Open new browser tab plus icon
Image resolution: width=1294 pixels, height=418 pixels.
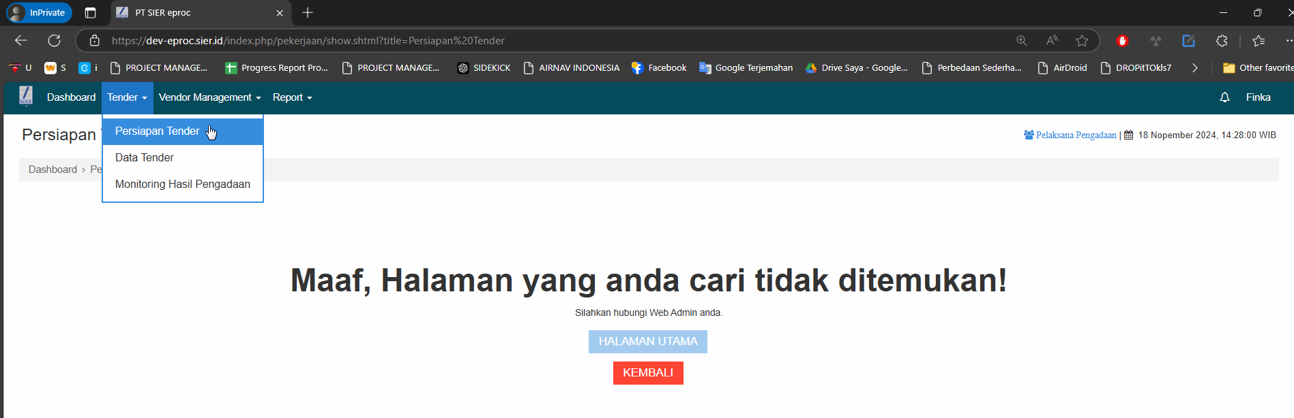click(308, 13)
